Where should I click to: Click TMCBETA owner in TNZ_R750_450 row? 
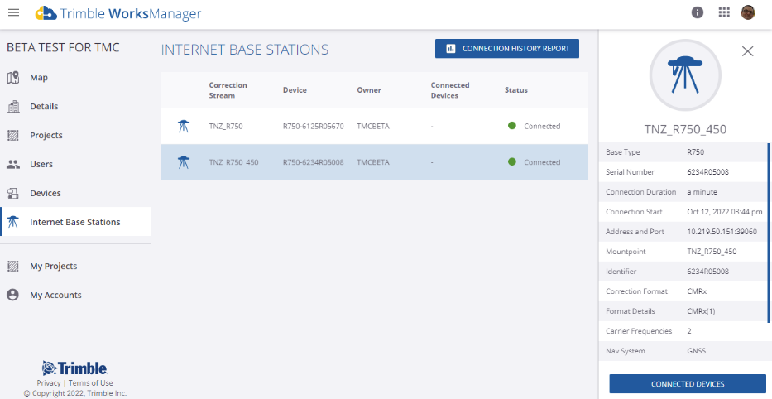(372, 162)
